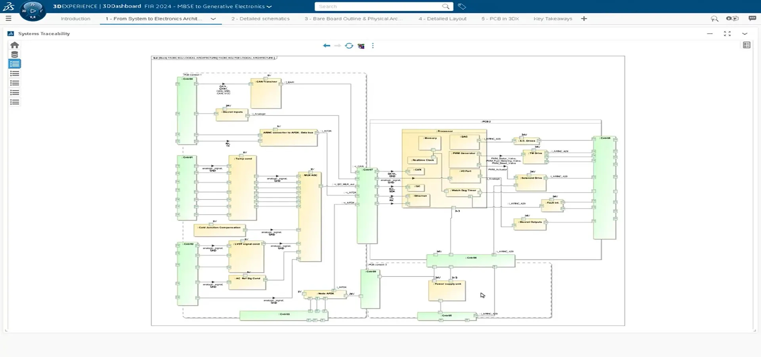Viewport: 761px width, 357px height.
Task: Expand the chevron on the active tab
Action: tap(213, 19)
